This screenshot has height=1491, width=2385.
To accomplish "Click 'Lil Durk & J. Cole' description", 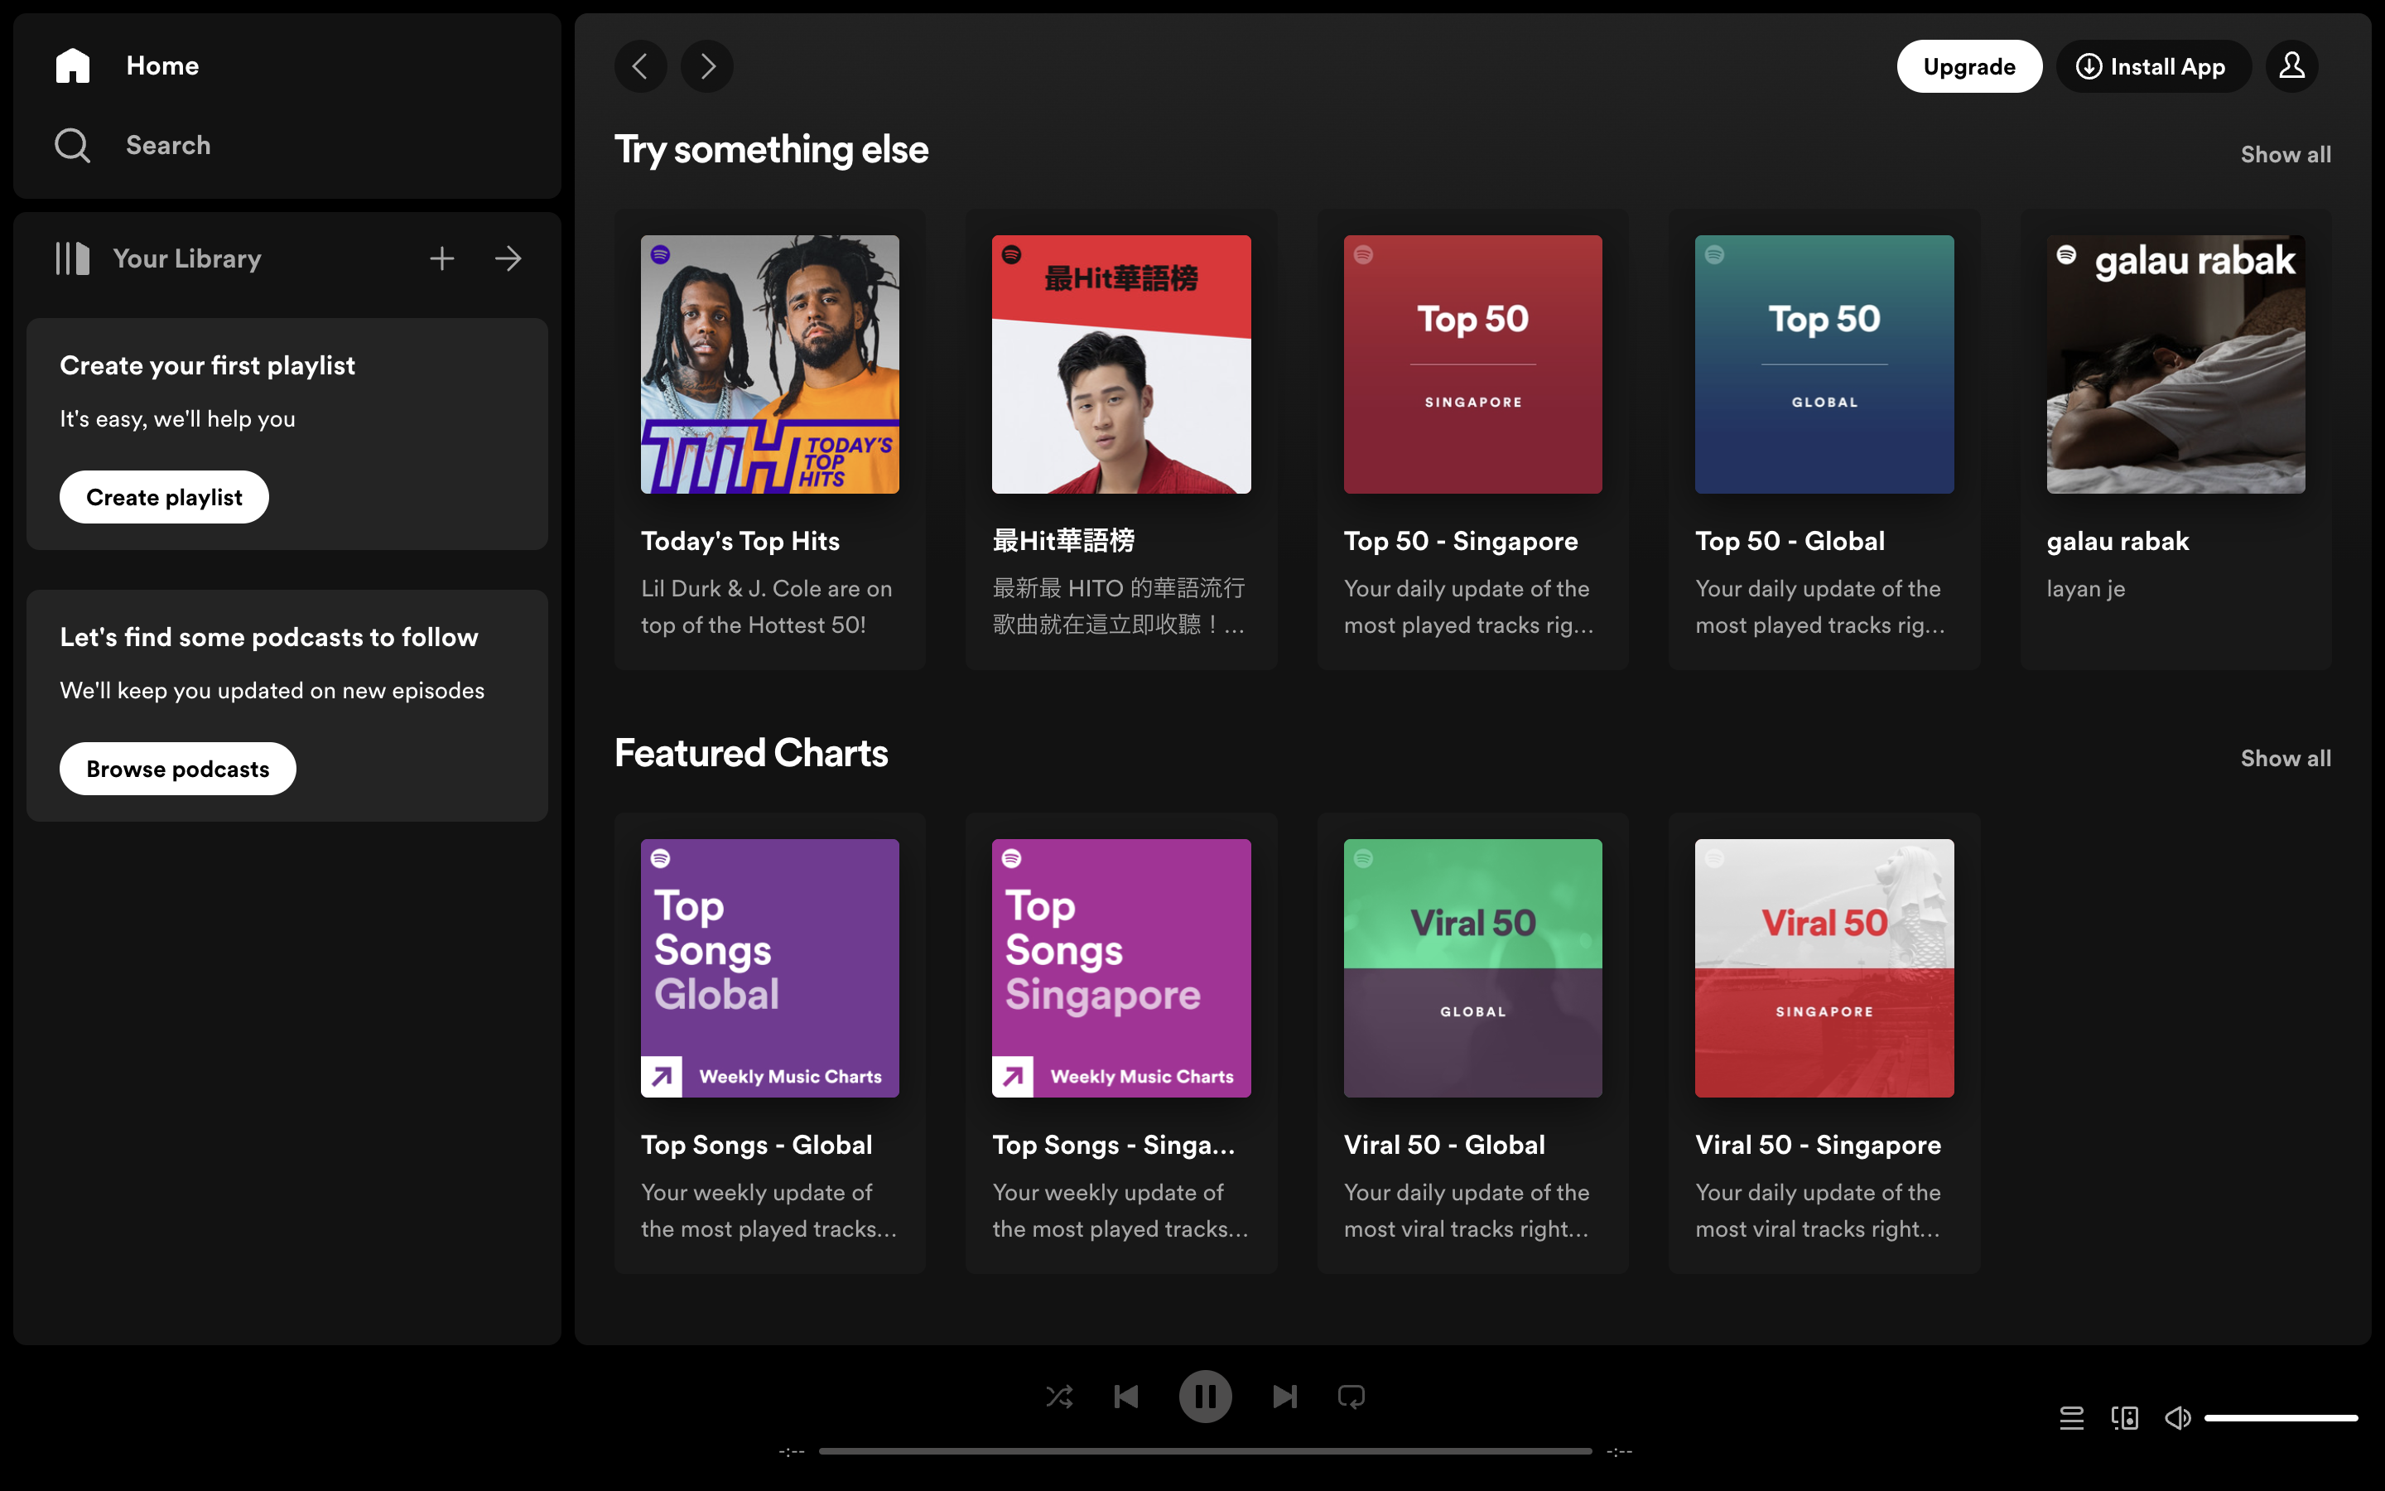I will 766,606.
